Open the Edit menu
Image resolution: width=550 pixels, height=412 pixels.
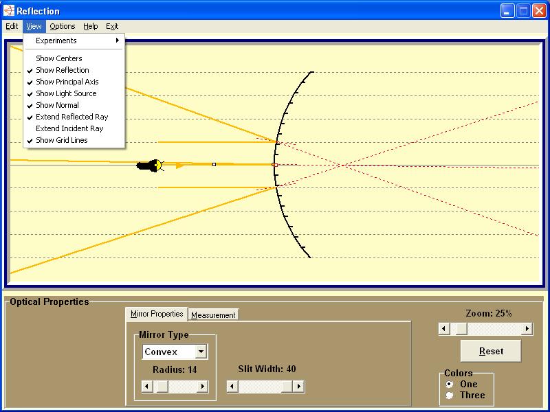tap(12, 26)
